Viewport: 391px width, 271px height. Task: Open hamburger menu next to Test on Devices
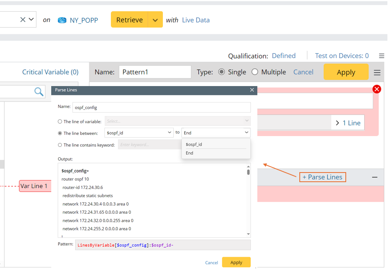click(378, 56)
